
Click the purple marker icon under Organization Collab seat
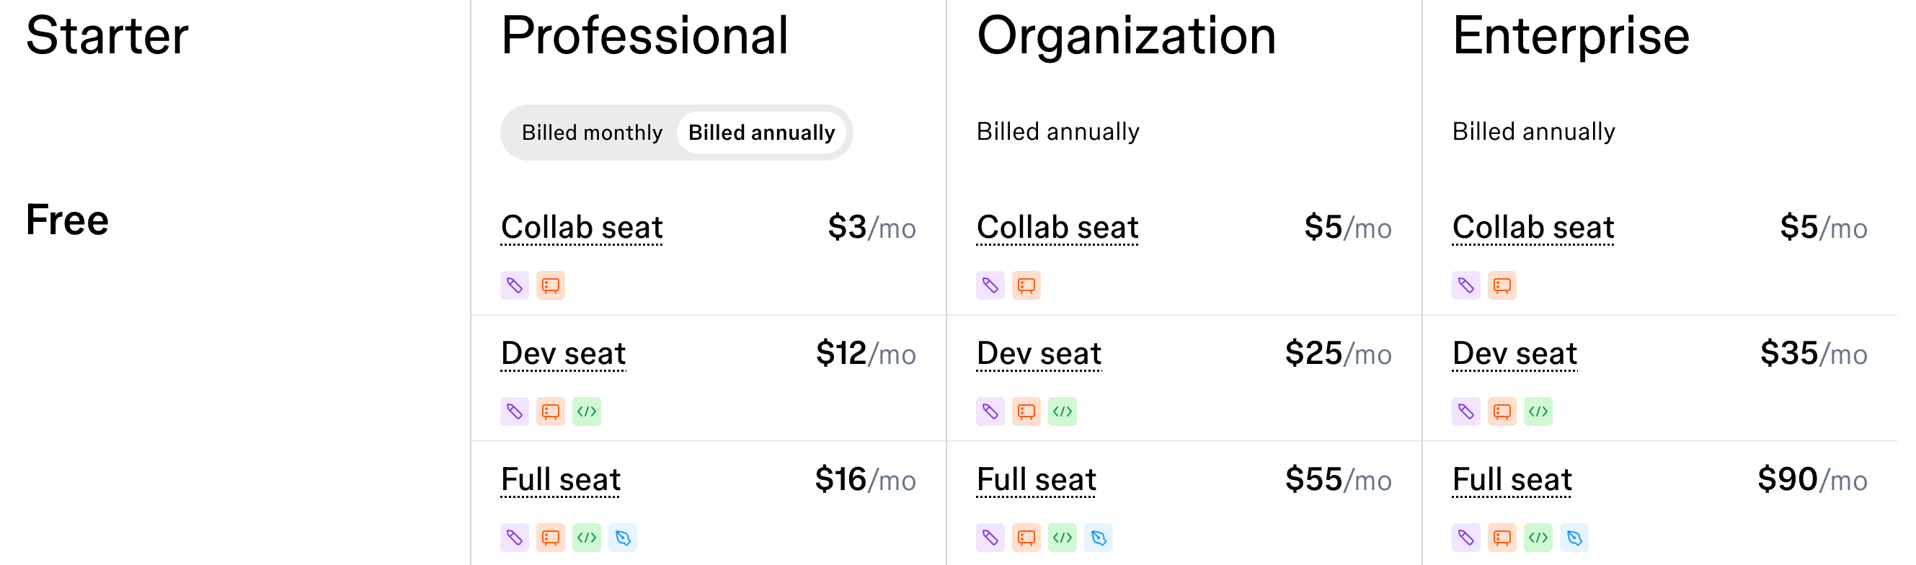[989, 285]
